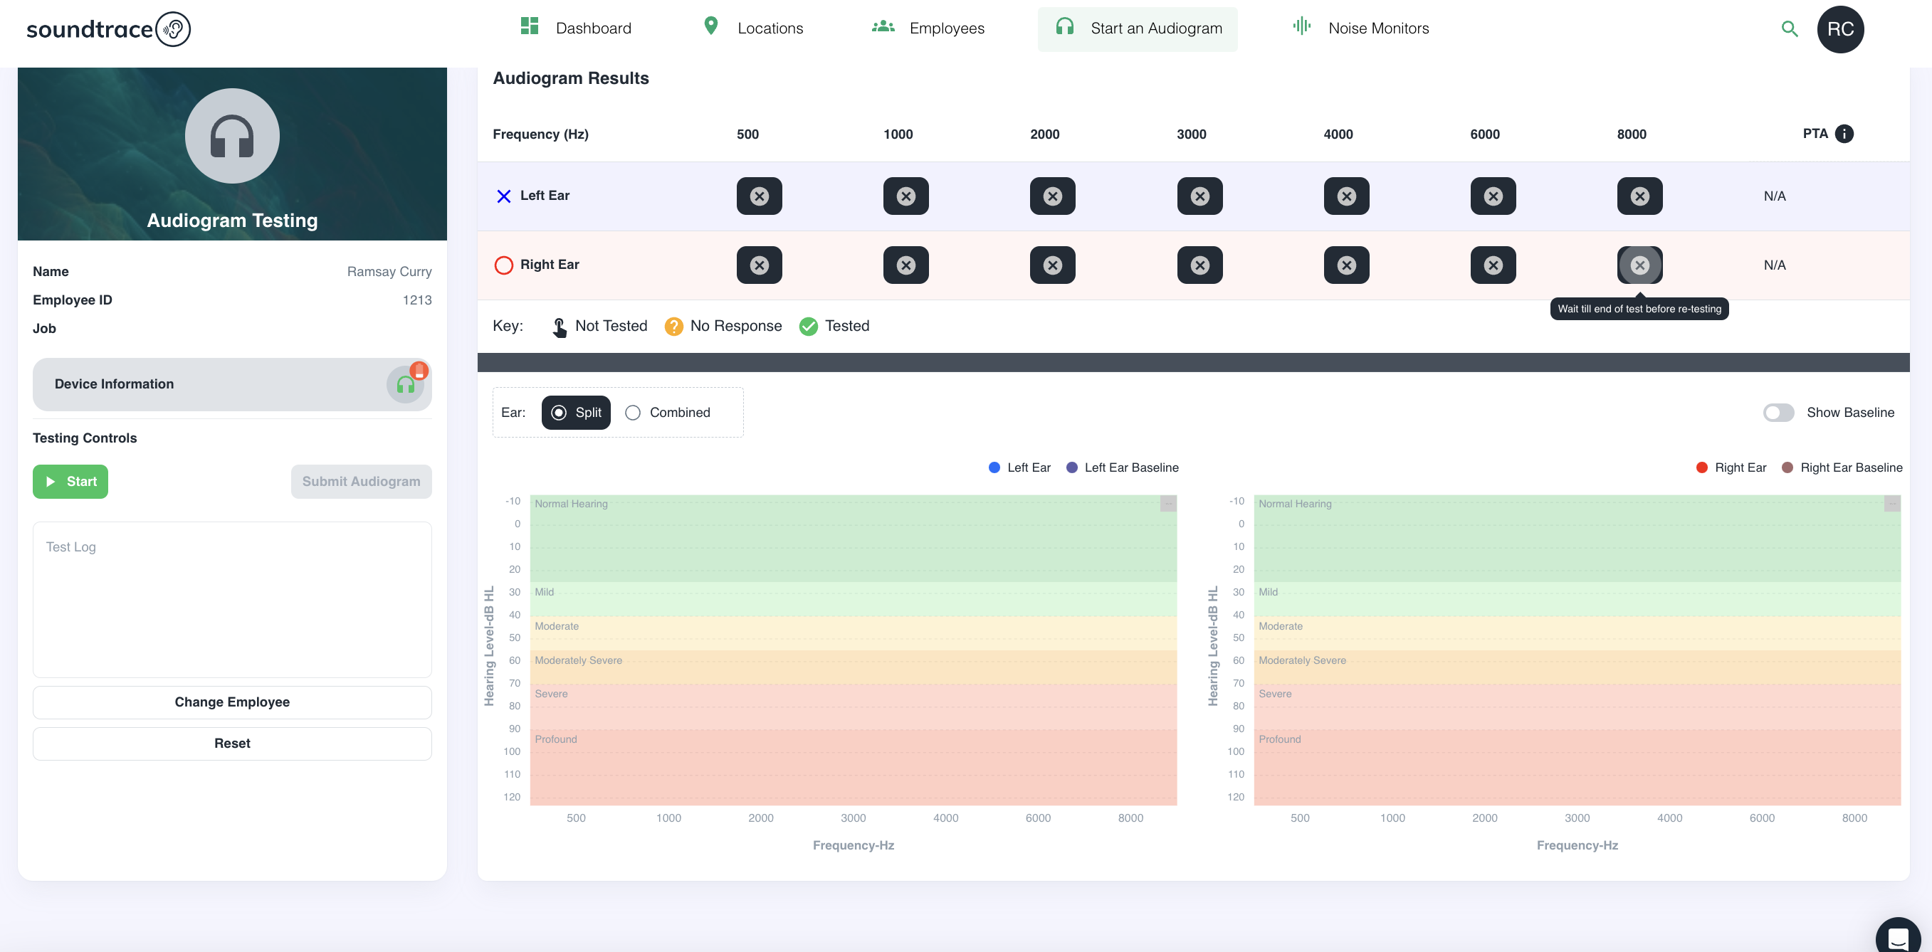Click the soundtrace logo

click(109, 29)
